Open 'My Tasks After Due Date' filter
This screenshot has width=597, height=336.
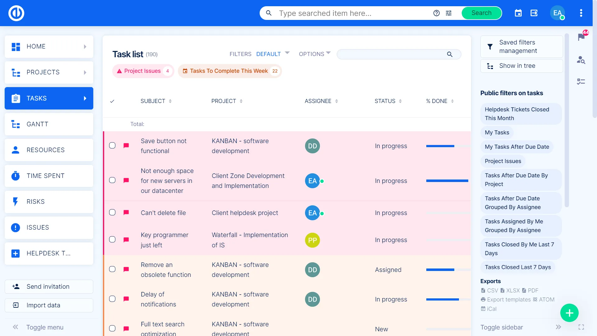click(517, 147)
